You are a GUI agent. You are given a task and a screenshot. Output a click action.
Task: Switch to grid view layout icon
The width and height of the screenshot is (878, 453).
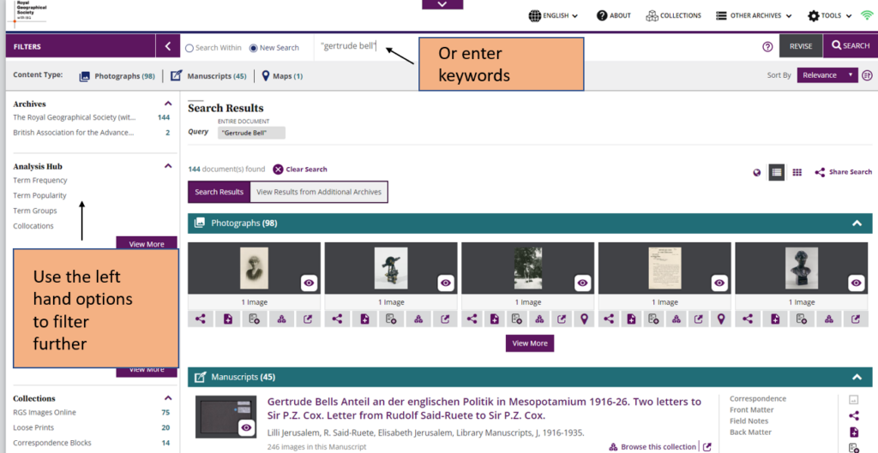tap(797, 172)
